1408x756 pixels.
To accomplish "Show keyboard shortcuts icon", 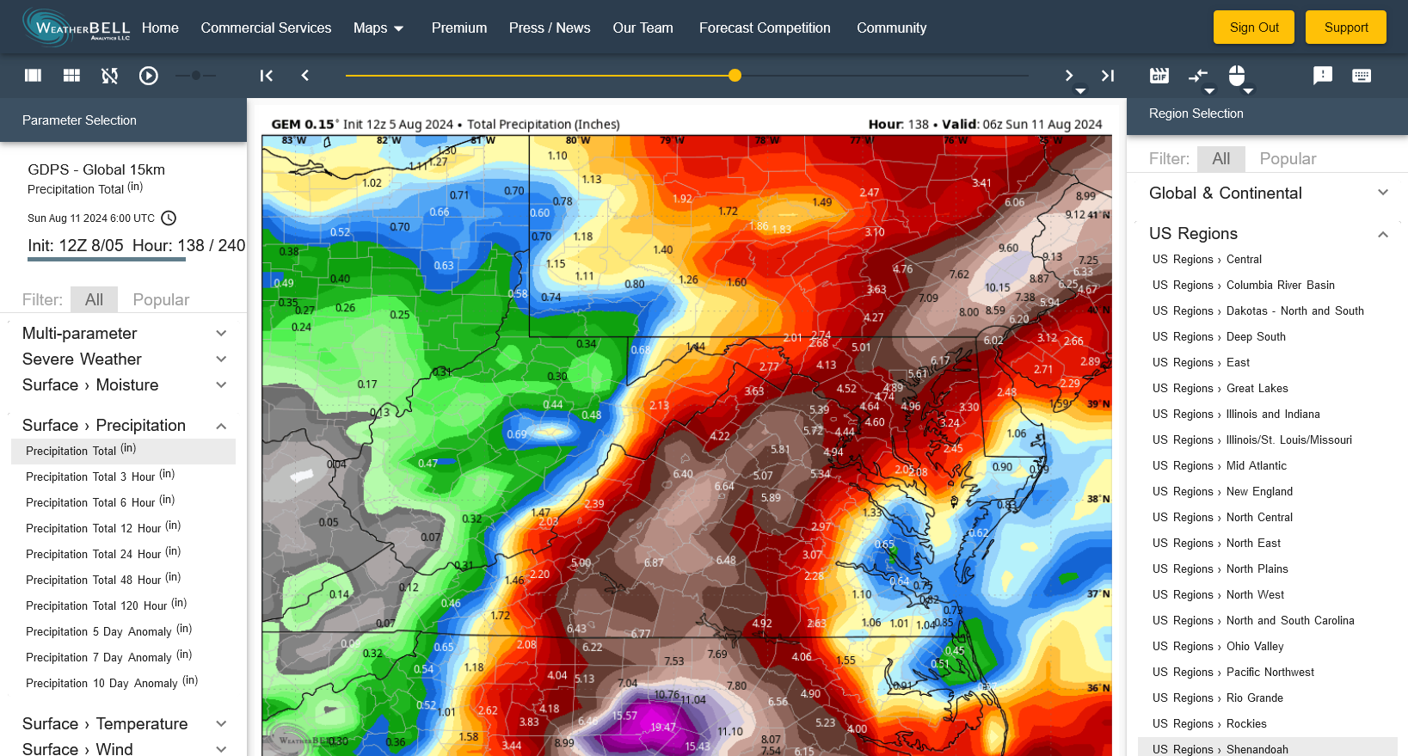I will pos(1361,76).
